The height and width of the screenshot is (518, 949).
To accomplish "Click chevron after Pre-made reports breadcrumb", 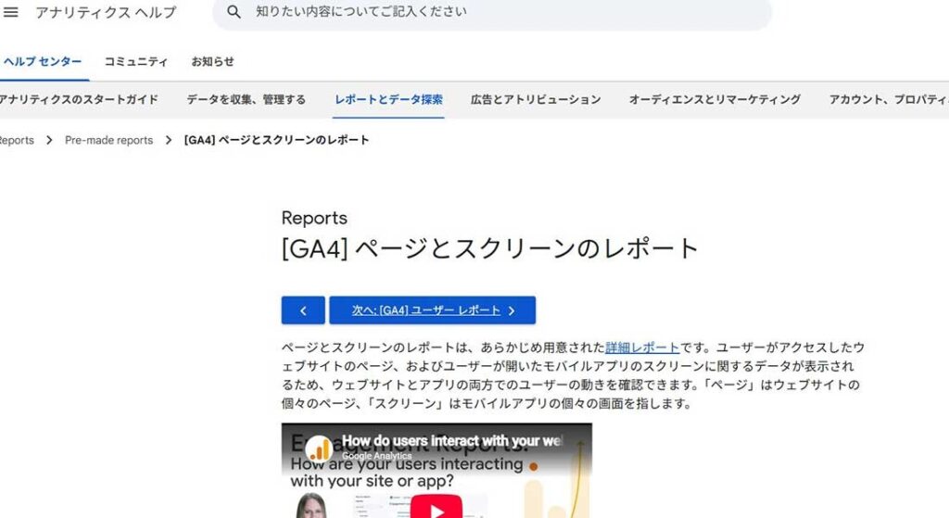I will click(x=169, y=141).
